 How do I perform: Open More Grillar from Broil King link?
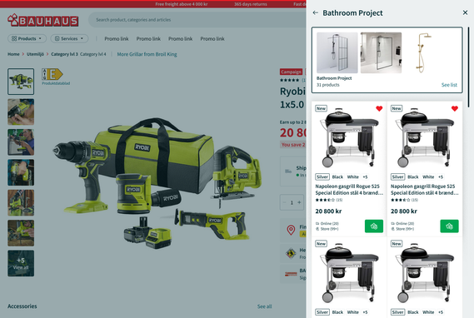coord(147,54)
